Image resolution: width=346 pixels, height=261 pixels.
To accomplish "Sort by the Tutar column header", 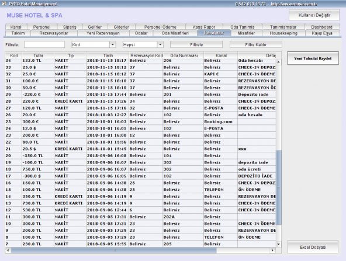I will coord(38,55).
